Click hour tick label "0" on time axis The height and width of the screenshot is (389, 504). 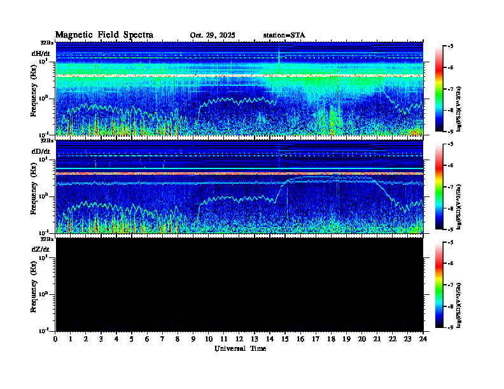55,339
